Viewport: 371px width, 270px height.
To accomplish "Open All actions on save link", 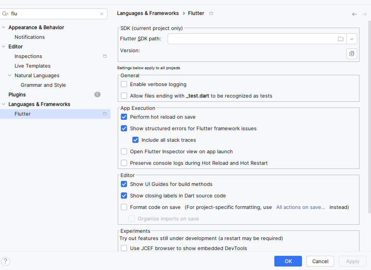I will [x=301, y=207].
